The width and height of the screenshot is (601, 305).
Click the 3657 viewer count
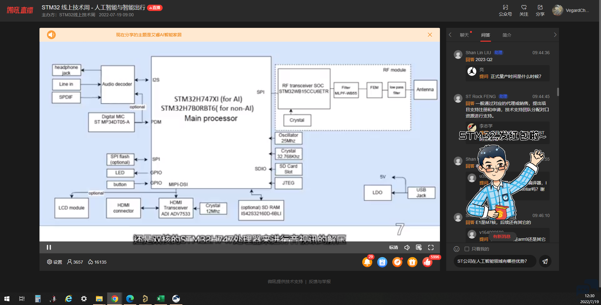(75, 262)
